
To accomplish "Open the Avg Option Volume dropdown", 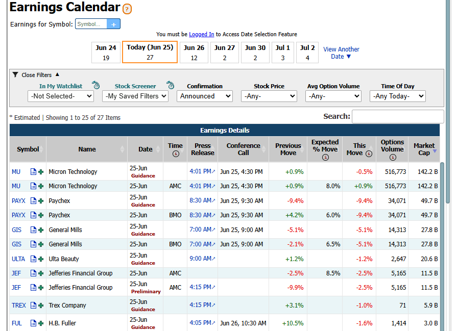I will [x=333, y=96].
